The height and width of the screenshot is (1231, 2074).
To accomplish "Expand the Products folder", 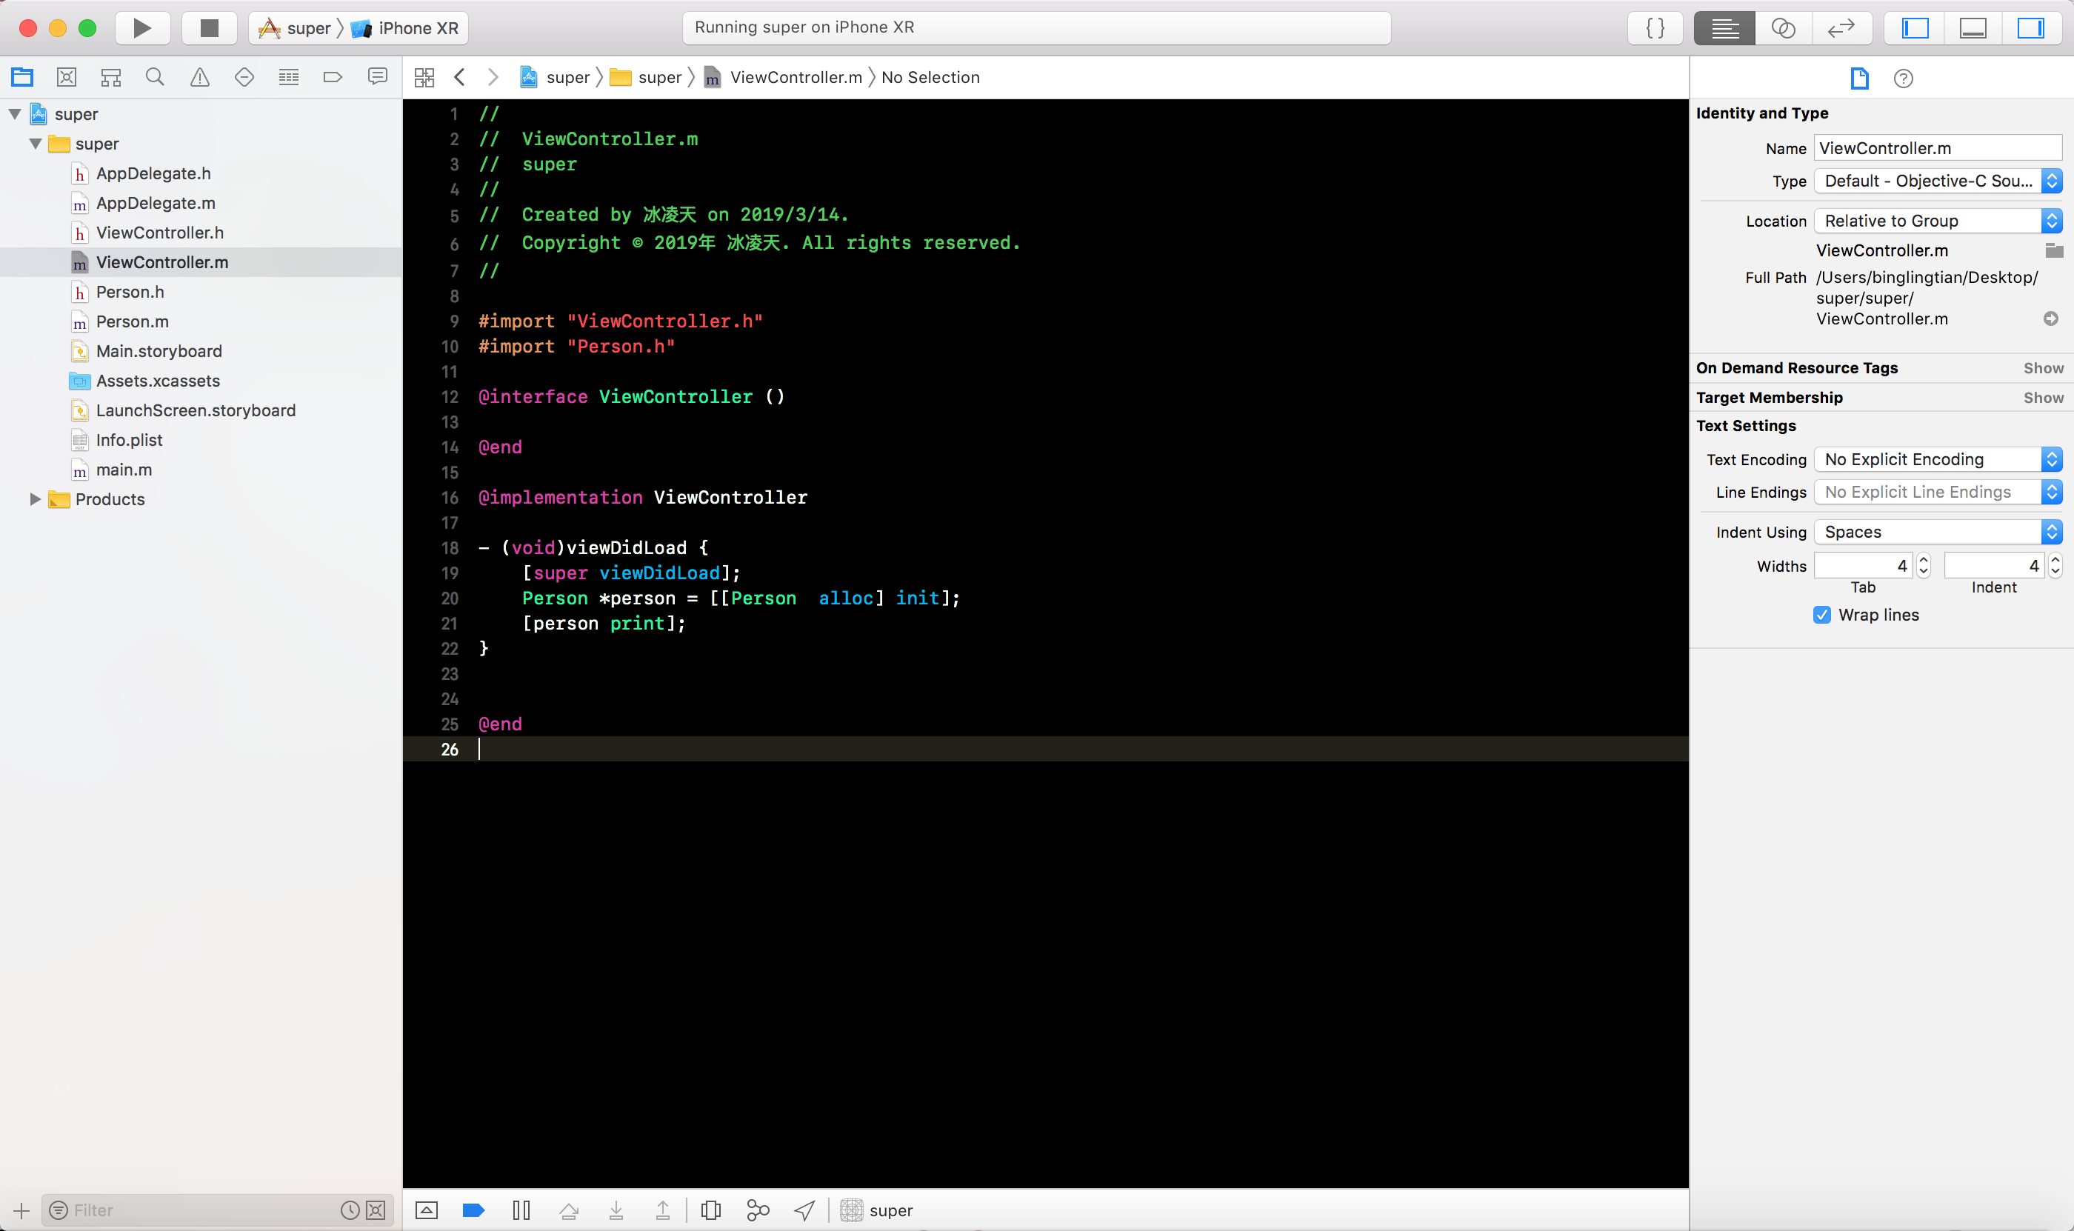I will point(35,499).
